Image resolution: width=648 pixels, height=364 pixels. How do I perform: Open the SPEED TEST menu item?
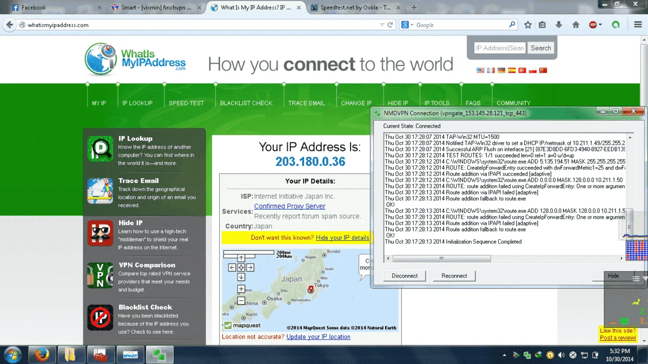tap(187, 103)
